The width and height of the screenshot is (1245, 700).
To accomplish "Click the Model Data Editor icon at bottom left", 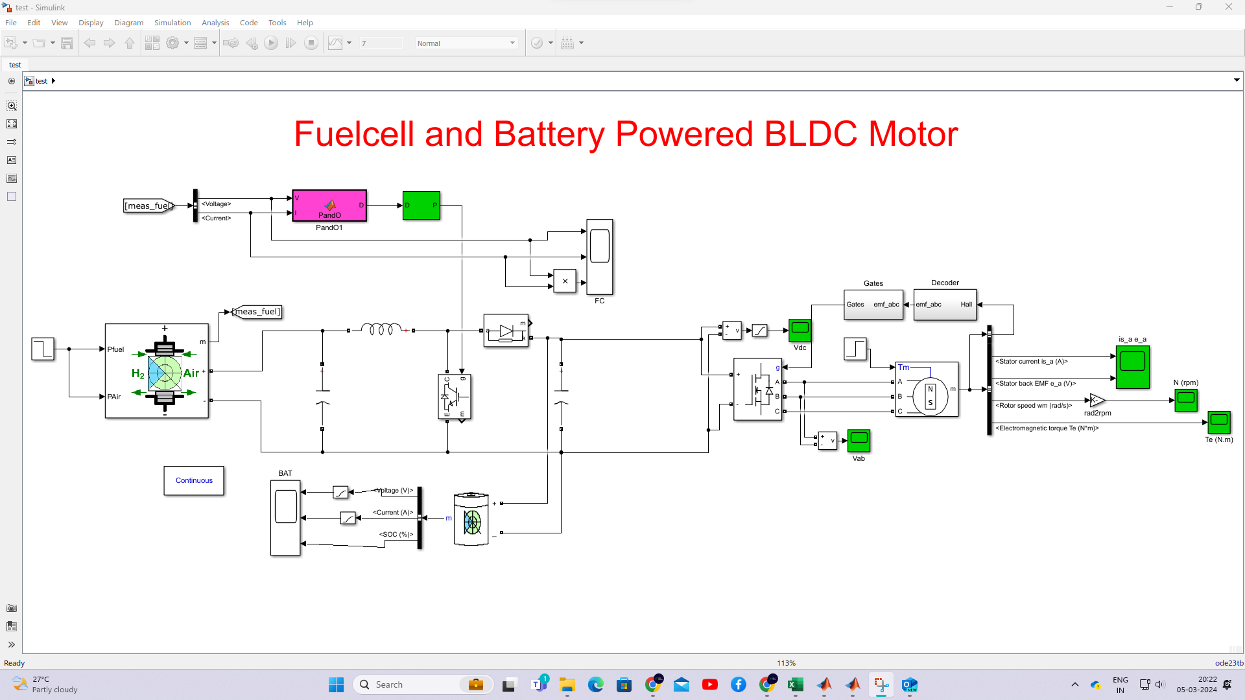I will (12, 626).
